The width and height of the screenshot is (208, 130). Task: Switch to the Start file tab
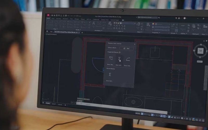point(51,31)
